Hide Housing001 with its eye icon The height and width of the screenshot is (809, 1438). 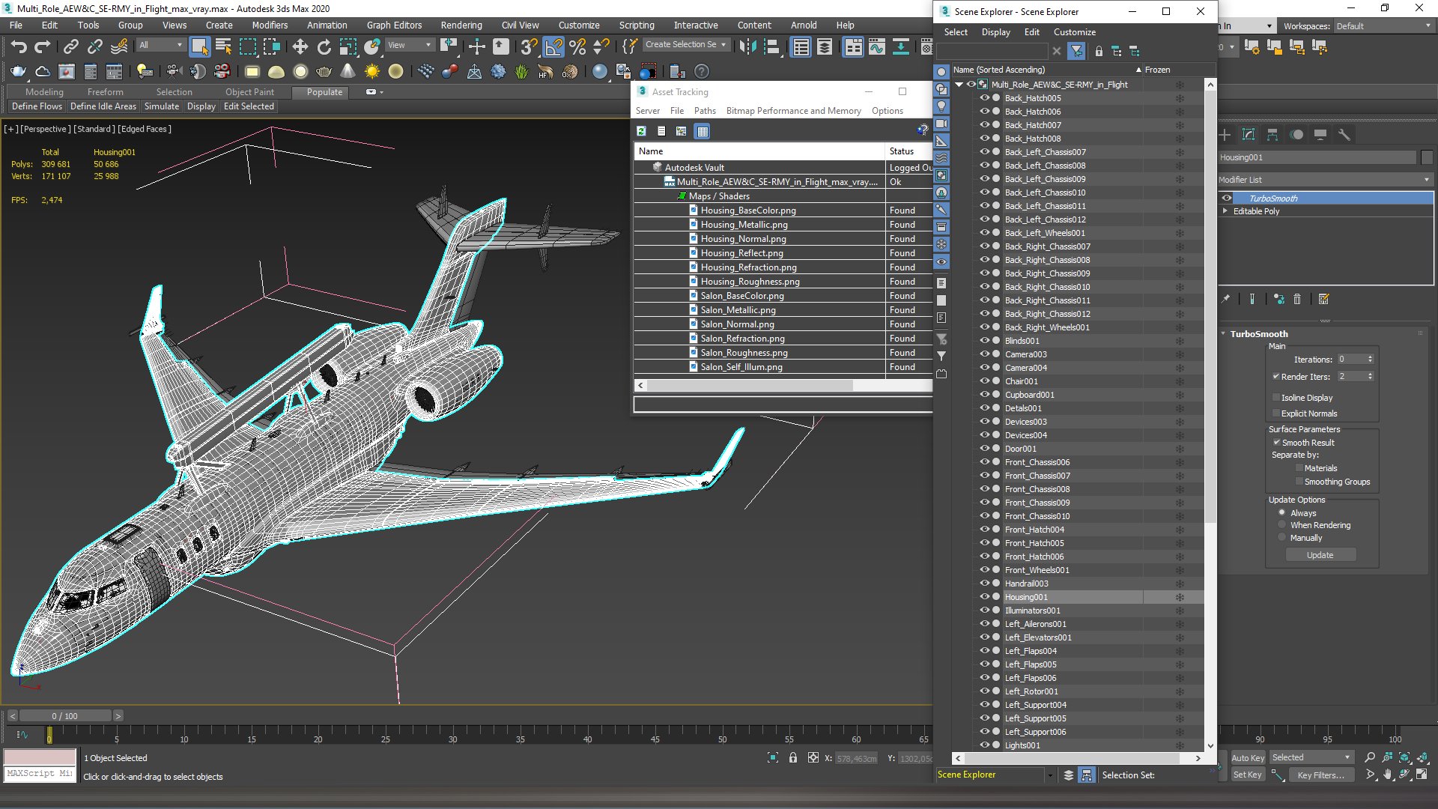click(984, 597)
